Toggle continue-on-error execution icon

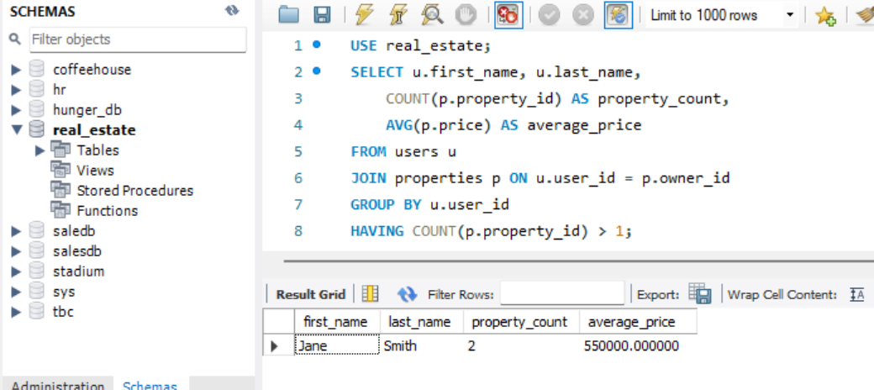pos(508,15)
